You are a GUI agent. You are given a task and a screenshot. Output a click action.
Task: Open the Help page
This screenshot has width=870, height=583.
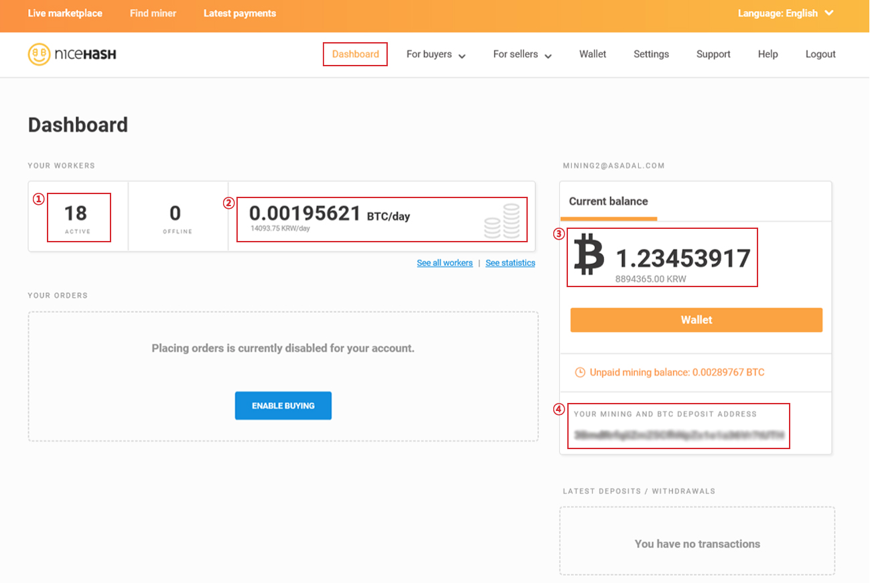click(x=768, y=54)
